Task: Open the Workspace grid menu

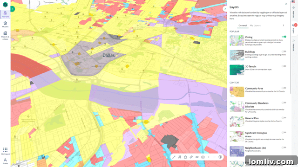Action: (x=5, y=151)
